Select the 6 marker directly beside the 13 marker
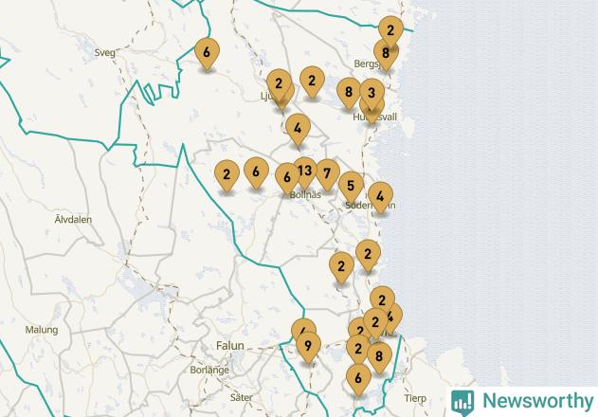This screenshot has width=598, height=417. [285, 177]
